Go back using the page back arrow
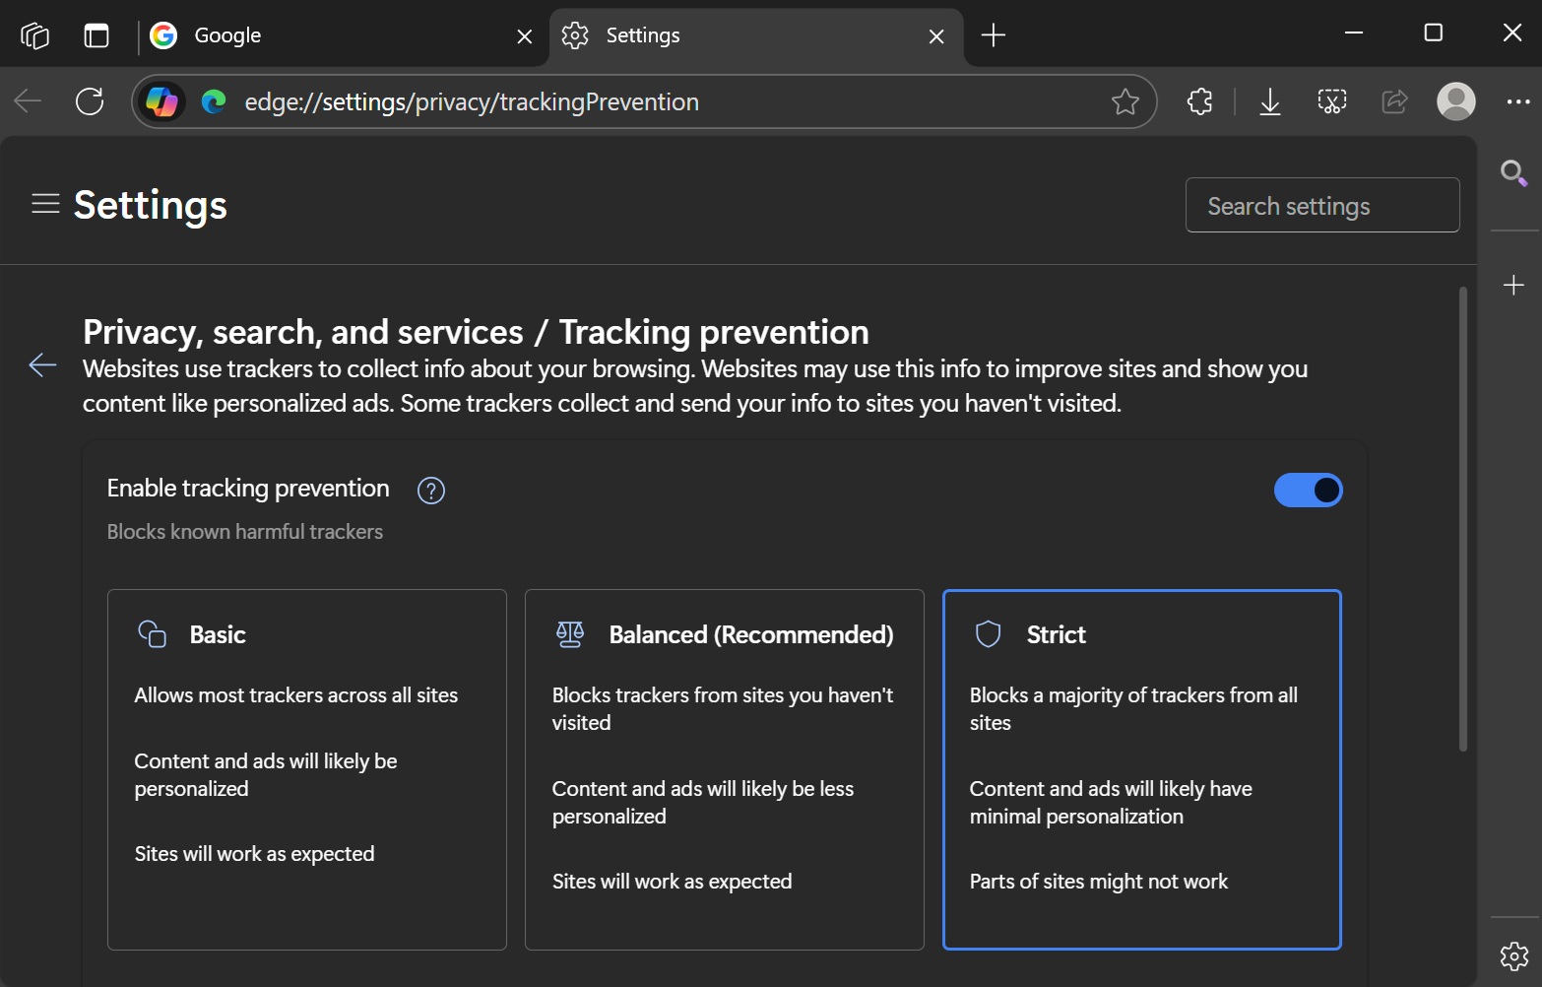The image size is (1542, 987). 42,365
